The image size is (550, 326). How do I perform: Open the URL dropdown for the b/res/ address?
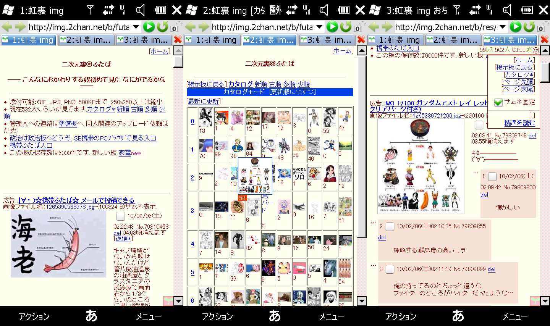pos(503,27)
